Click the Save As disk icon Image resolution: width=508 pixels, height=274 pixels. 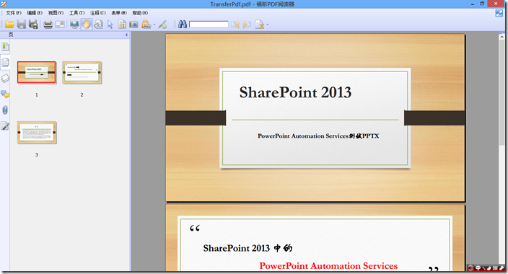(x=33, y=25)
